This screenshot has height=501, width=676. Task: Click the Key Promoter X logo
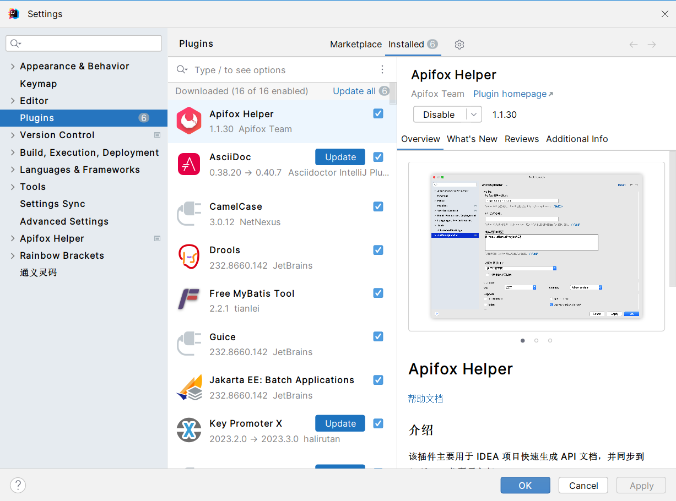click(x=189, y=430)
